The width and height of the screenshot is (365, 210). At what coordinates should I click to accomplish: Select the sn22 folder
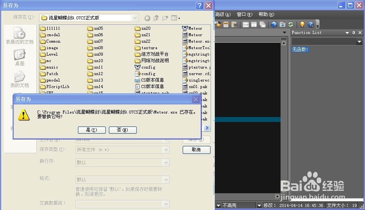coord(143,41)
